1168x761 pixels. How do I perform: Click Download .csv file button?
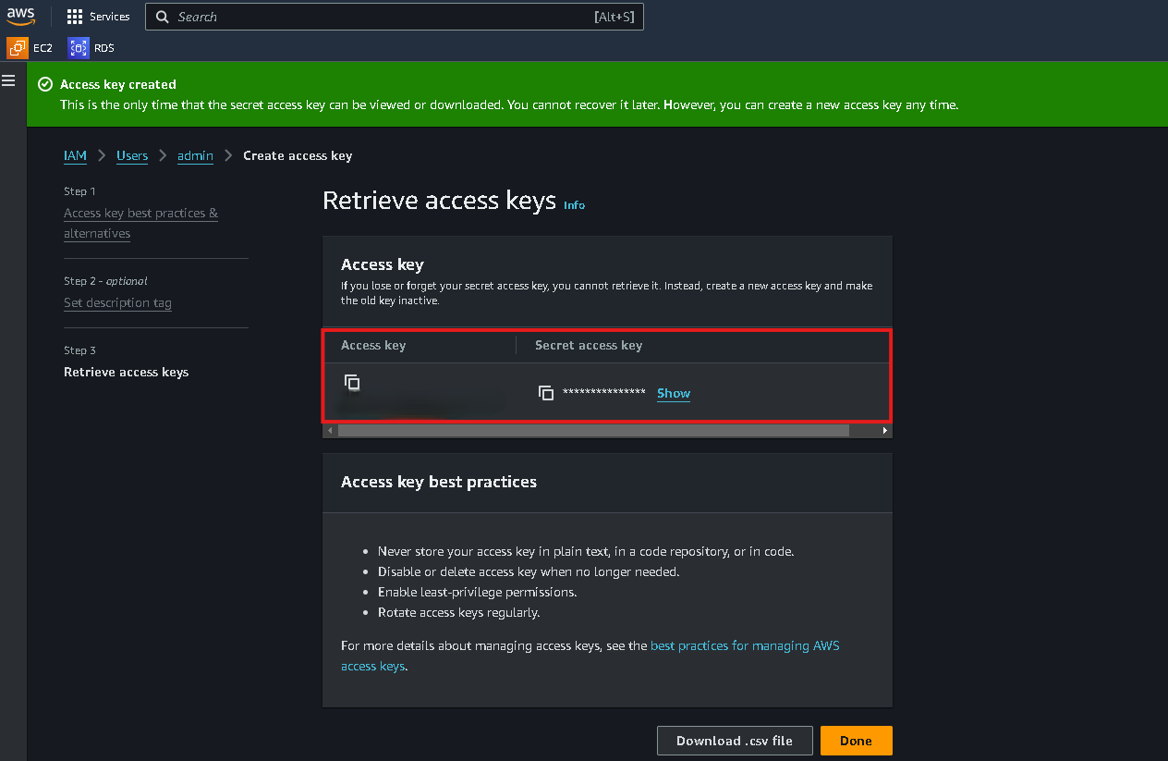click(735, 741)
